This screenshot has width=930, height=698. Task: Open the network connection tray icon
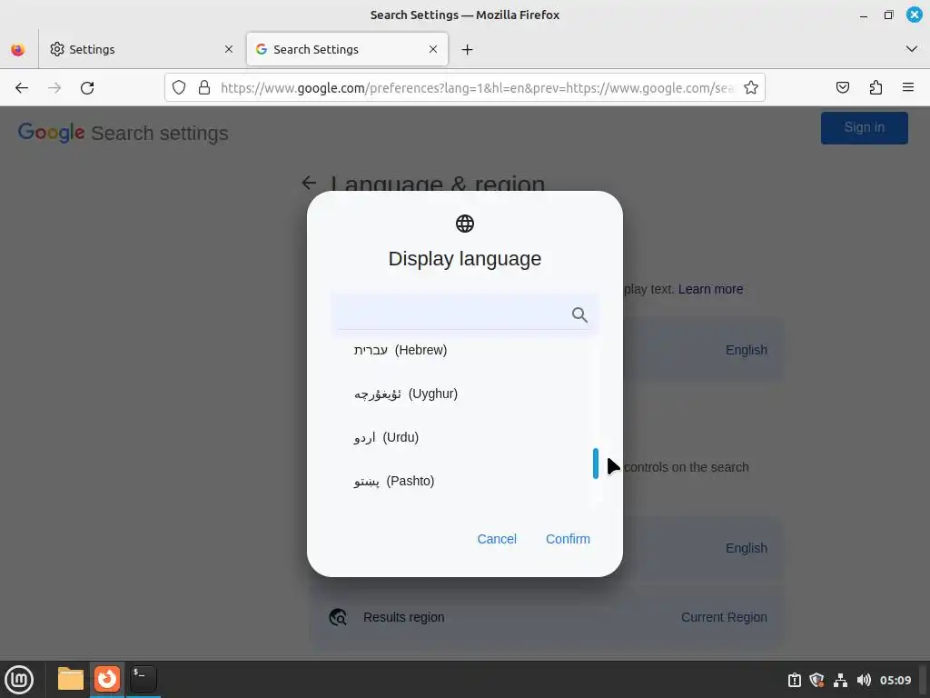coord(840,680)
